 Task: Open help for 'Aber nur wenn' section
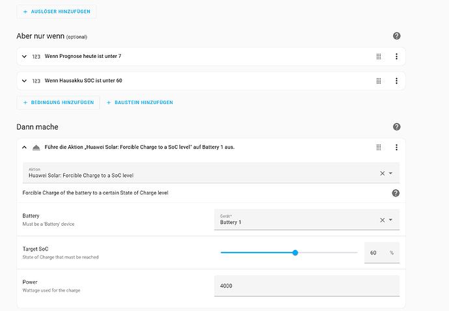[396, 36]
